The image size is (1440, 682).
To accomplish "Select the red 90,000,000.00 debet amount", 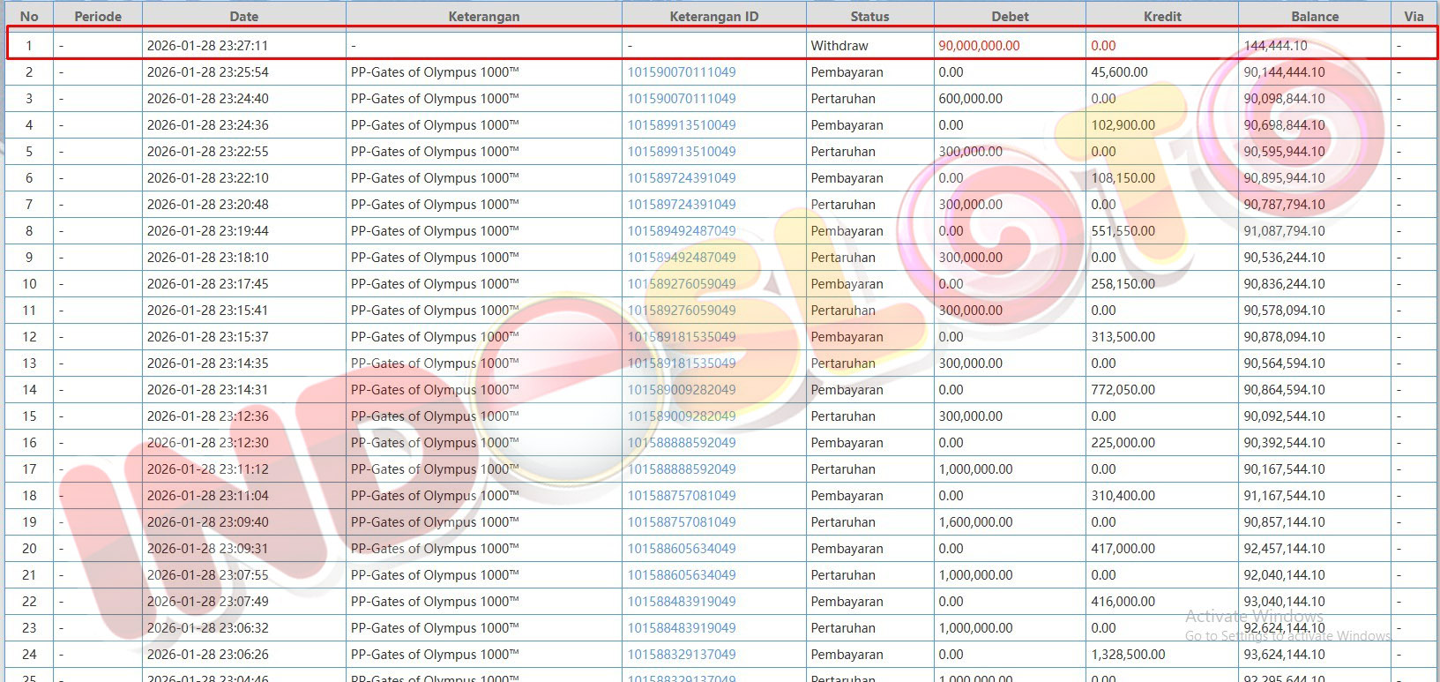I will [x=979, y=46].
